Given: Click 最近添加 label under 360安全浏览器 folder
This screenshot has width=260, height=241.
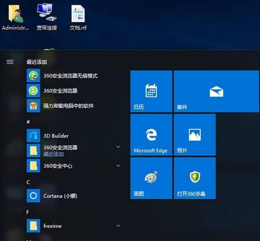Looking at the screenshot, I should point(54,154).
